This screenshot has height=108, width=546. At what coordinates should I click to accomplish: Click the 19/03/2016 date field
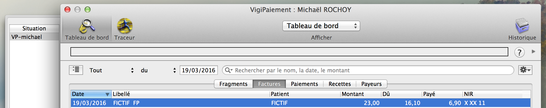(199, 70)
